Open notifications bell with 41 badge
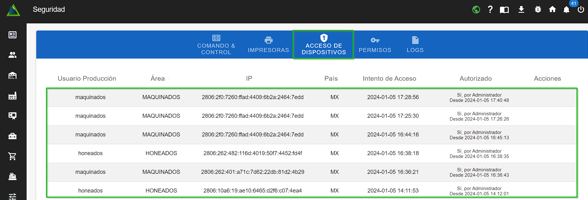Screen dimensions: 588x200 pyautogui.click(x=566, y=10)
